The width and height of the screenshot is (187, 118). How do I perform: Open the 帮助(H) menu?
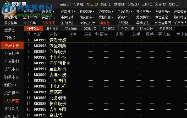[174, 4]
